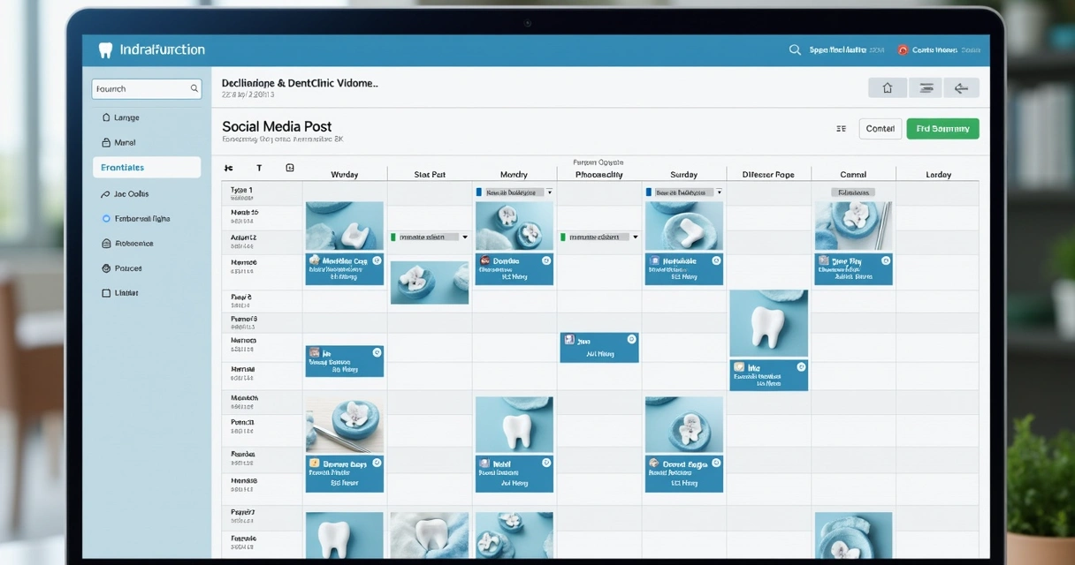Click the home icon button at top right

point(887,87)
